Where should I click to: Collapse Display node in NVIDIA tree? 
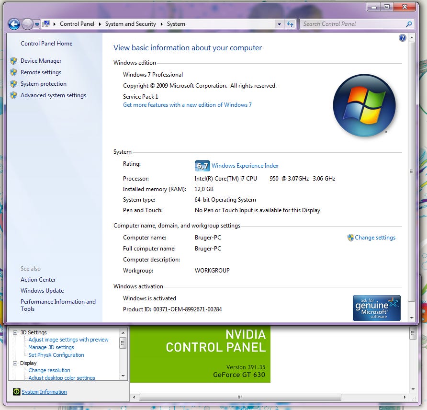pos(15,363)
